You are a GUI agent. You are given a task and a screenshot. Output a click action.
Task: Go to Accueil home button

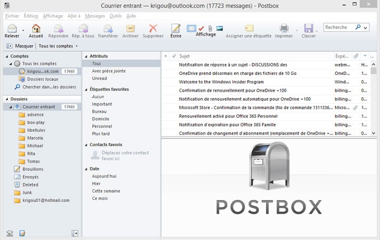[36, 28]
